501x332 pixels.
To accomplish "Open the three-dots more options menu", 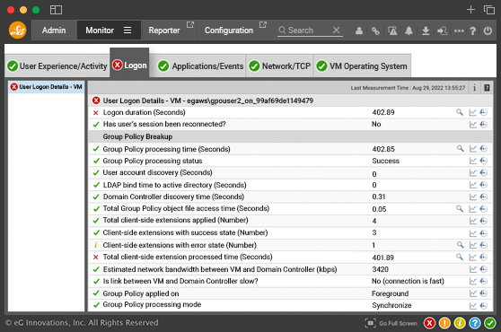I will pyautogui.click(x=459, y=31).
